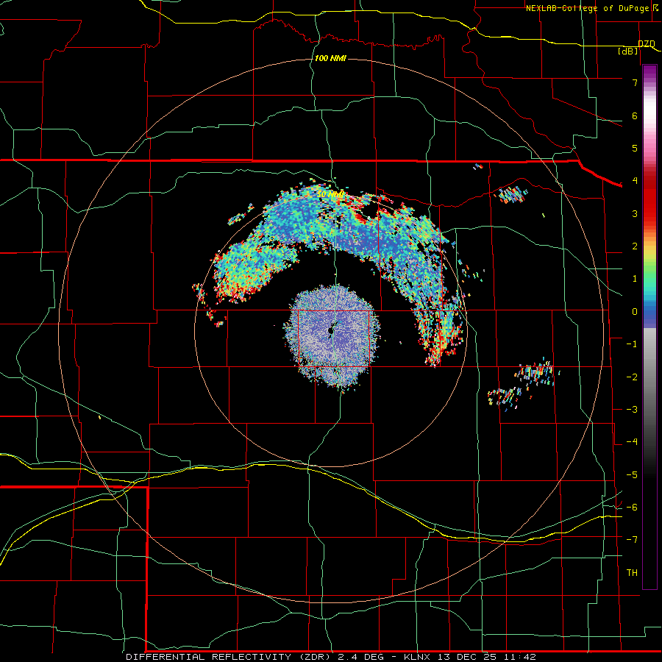662x662 pixels.
Task: Click the positive 7 scale value
Action: [635, 82]
